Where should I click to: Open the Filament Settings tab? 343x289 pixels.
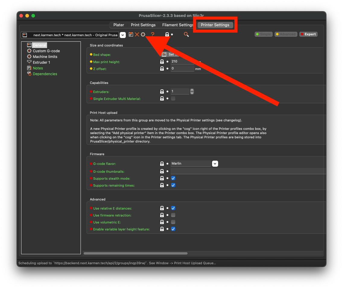pos(177,25)
